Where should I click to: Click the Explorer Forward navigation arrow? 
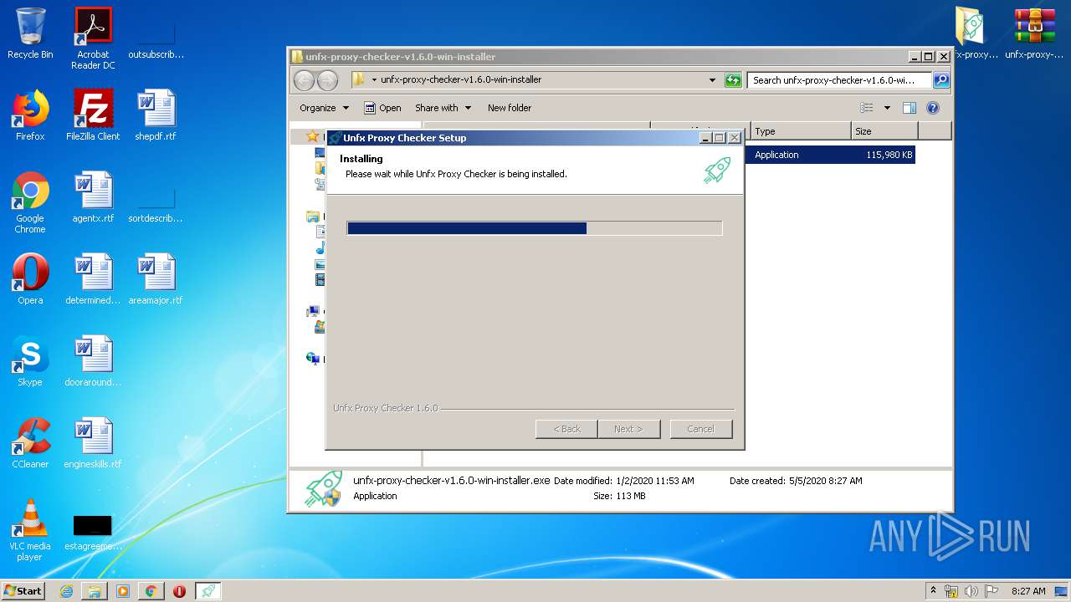click(x=327, y=80)
